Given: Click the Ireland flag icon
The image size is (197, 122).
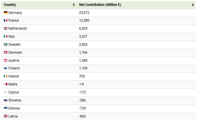Looking at the screenshot, I should click(6, 76).
